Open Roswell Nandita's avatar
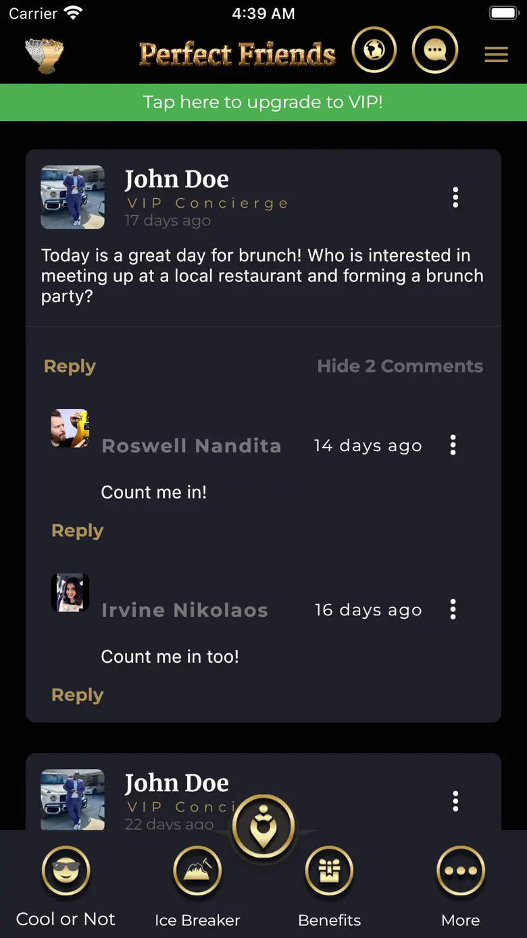This screenshot has width=527, height=938. point(70,428)
